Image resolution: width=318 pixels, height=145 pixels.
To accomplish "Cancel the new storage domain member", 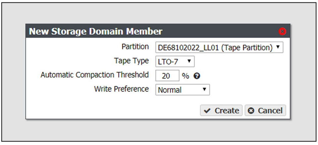I will click(265, 110).
